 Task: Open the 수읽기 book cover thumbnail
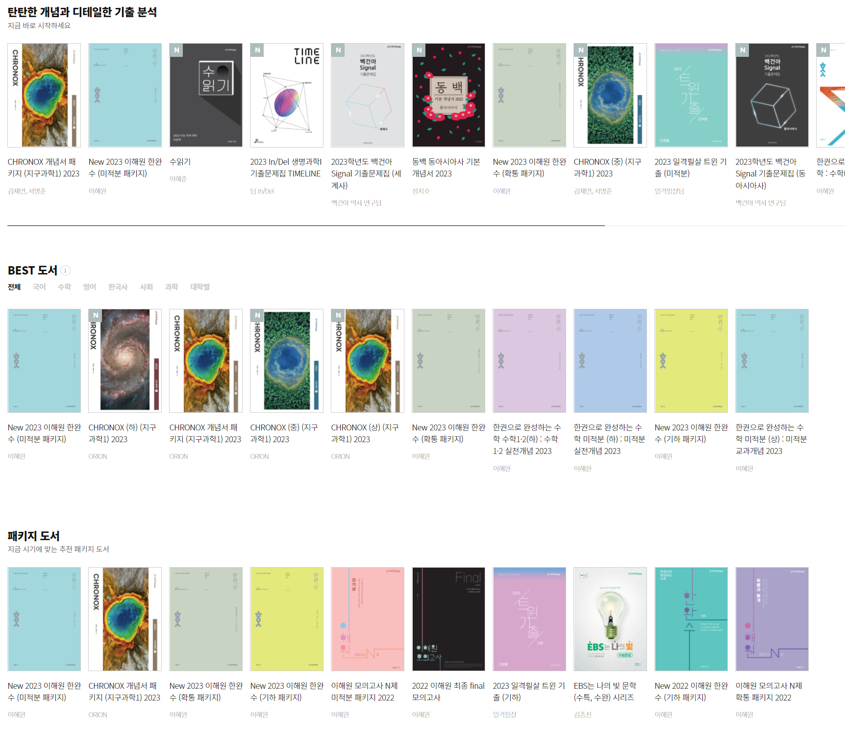[206, 95]
